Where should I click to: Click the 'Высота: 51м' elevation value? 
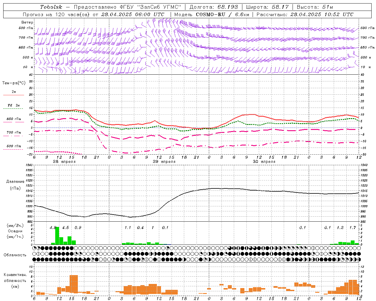pos(315,7)
